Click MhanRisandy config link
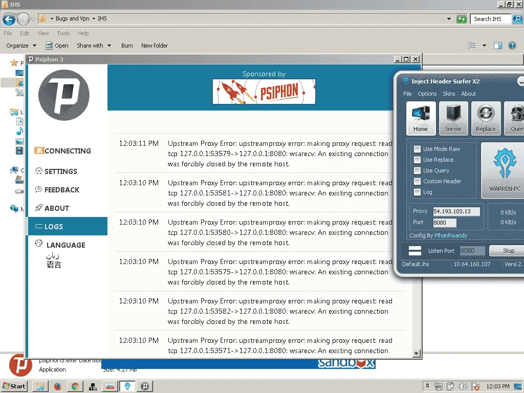The height and width of the screenshot is (393, 524). pyautogui.click(x=450, y=235)
